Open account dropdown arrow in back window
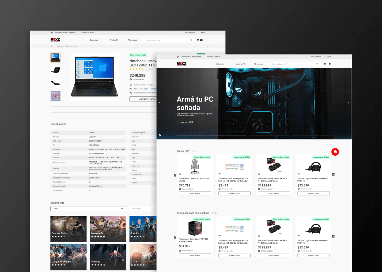This screenshot has width=382, height=272. [x=204, y=40]
